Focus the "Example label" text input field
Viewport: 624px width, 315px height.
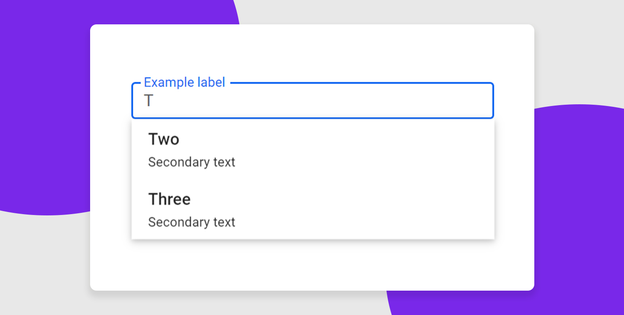coord(312,101)
